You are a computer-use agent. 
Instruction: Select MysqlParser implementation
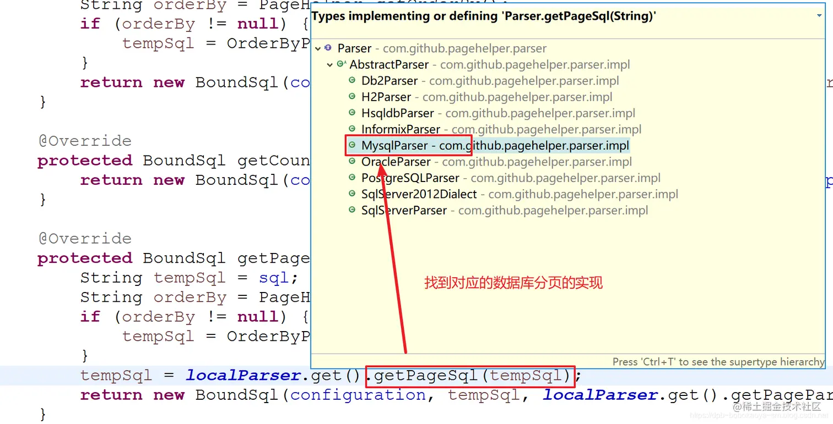(x=495, y=146)
